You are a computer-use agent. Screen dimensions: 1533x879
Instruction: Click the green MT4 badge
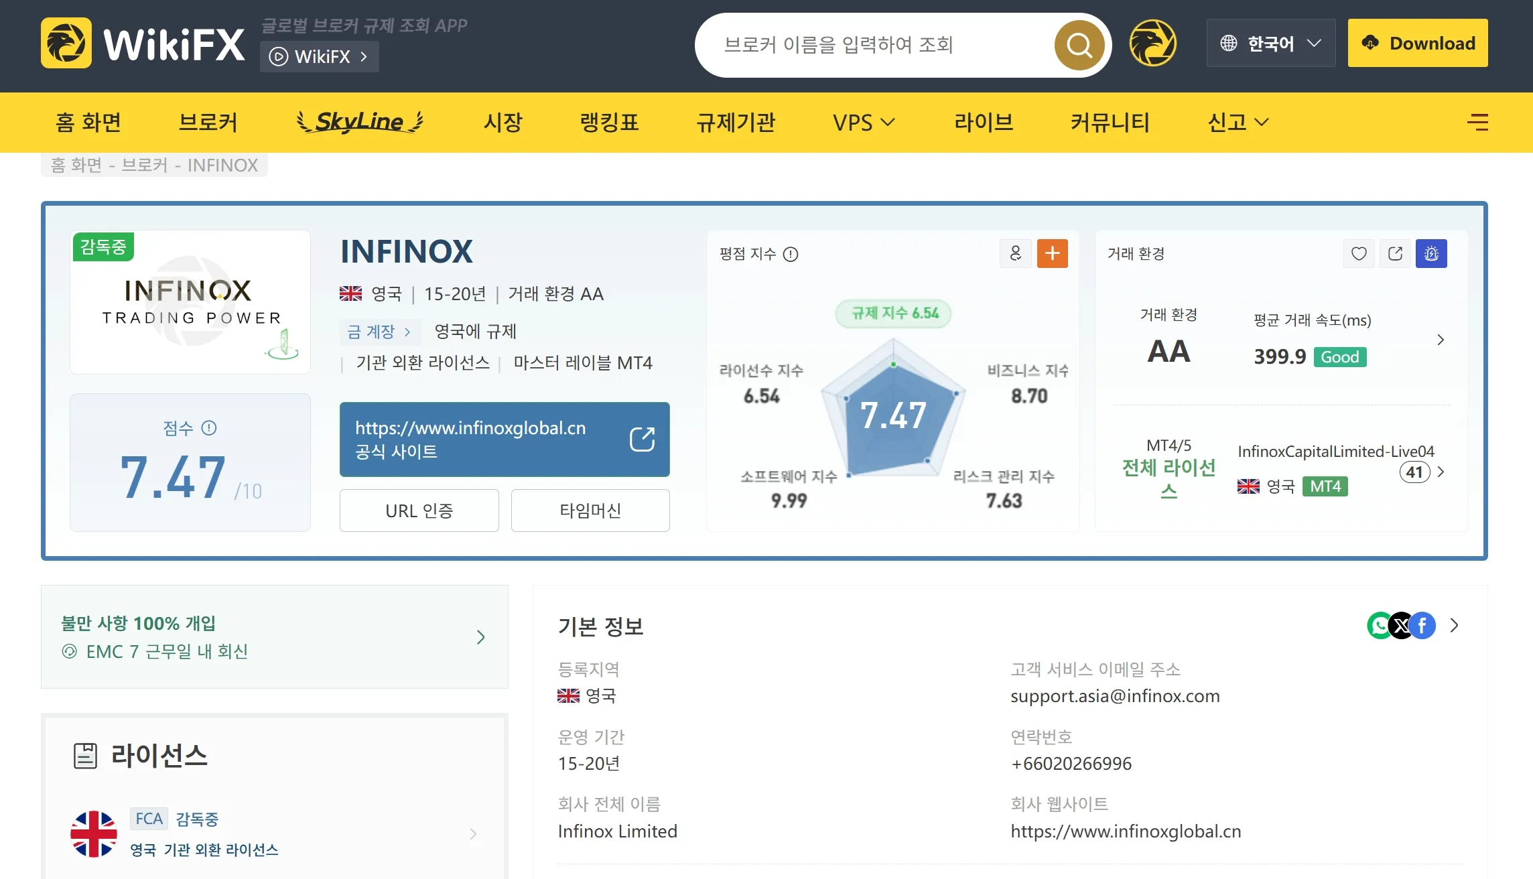[1325, 486]
